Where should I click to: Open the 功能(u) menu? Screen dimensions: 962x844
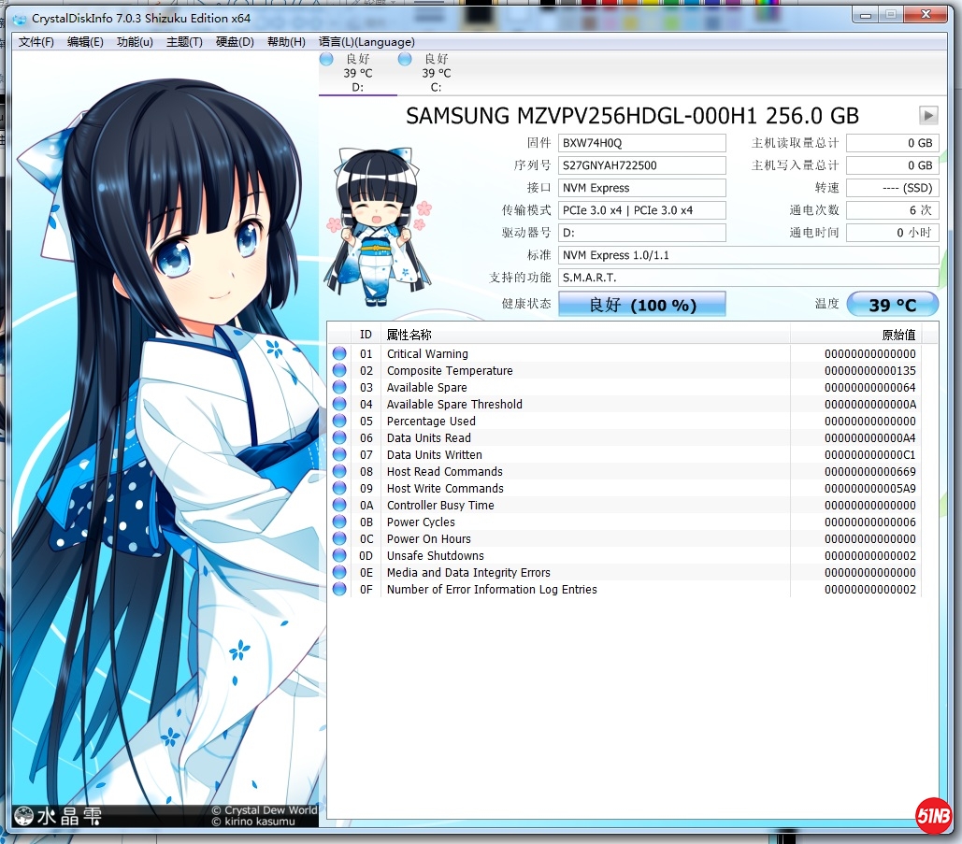(x=135, y=42)
